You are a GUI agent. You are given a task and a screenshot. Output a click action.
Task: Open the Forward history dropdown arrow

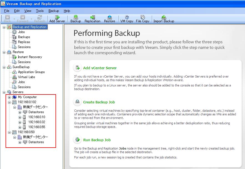31,19
